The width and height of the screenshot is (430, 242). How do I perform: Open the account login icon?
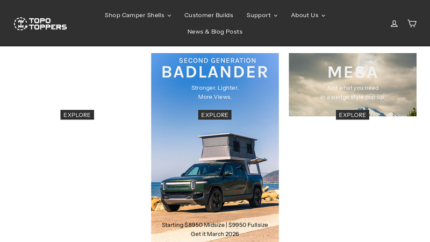coord(394,24)
